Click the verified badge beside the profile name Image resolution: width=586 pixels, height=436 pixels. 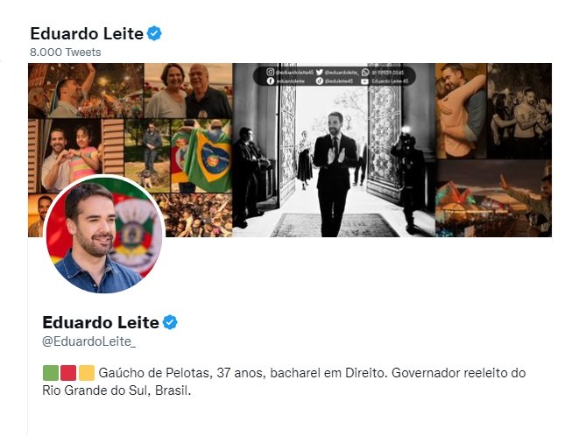[170, 322]
